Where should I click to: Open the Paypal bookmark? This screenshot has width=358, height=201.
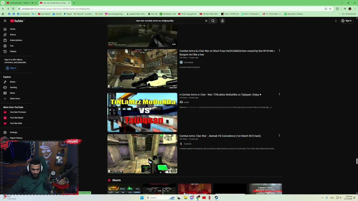coord(67,14)
